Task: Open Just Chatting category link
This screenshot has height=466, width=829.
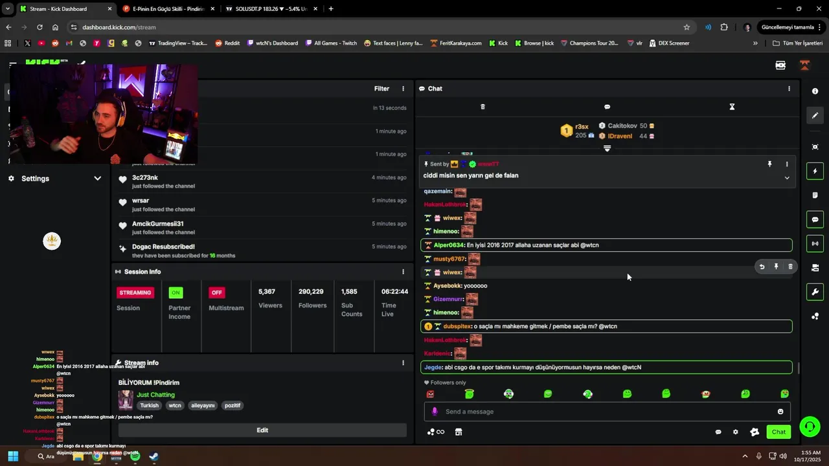Action: tap(155, 395)
